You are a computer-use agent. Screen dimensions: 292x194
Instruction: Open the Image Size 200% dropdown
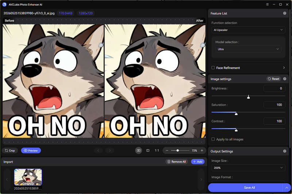pos(248,168)
